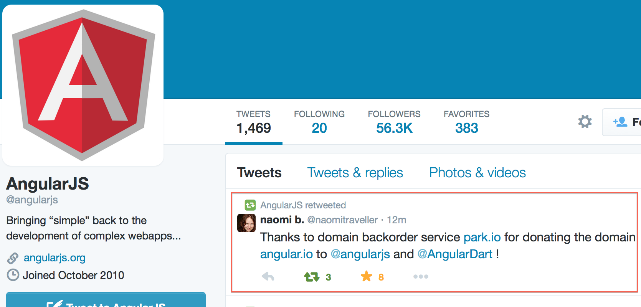The image size is (641, 307).
Task: Click the bio text Bringing simple back
Action: click(93, 228)
